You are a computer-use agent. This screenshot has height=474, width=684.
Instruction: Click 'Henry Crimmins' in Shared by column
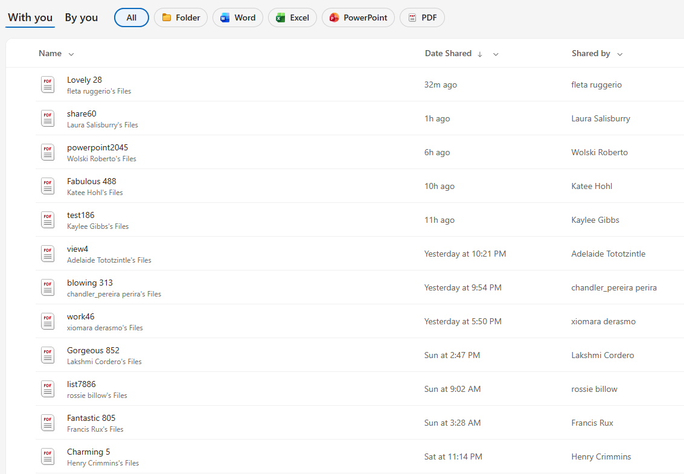[601, 456]
